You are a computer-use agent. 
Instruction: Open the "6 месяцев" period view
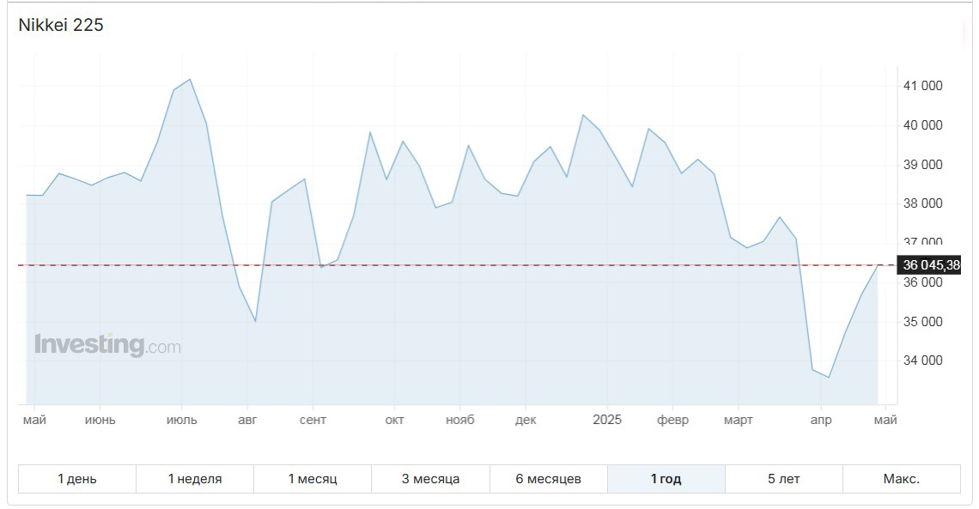[x=548, y=479]
